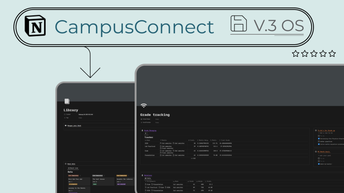This screenshot has width=344, height=193.
Task: Select the view tab above Tracker
Action: [146, 133]
